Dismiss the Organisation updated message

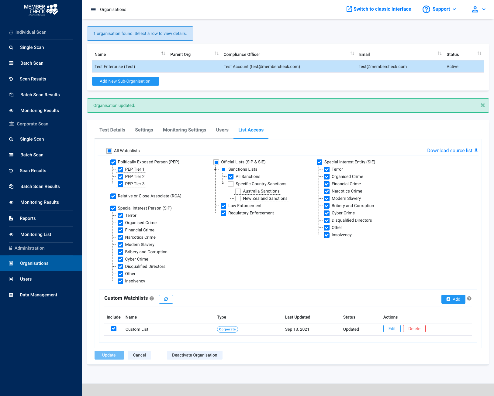(482, 105)
